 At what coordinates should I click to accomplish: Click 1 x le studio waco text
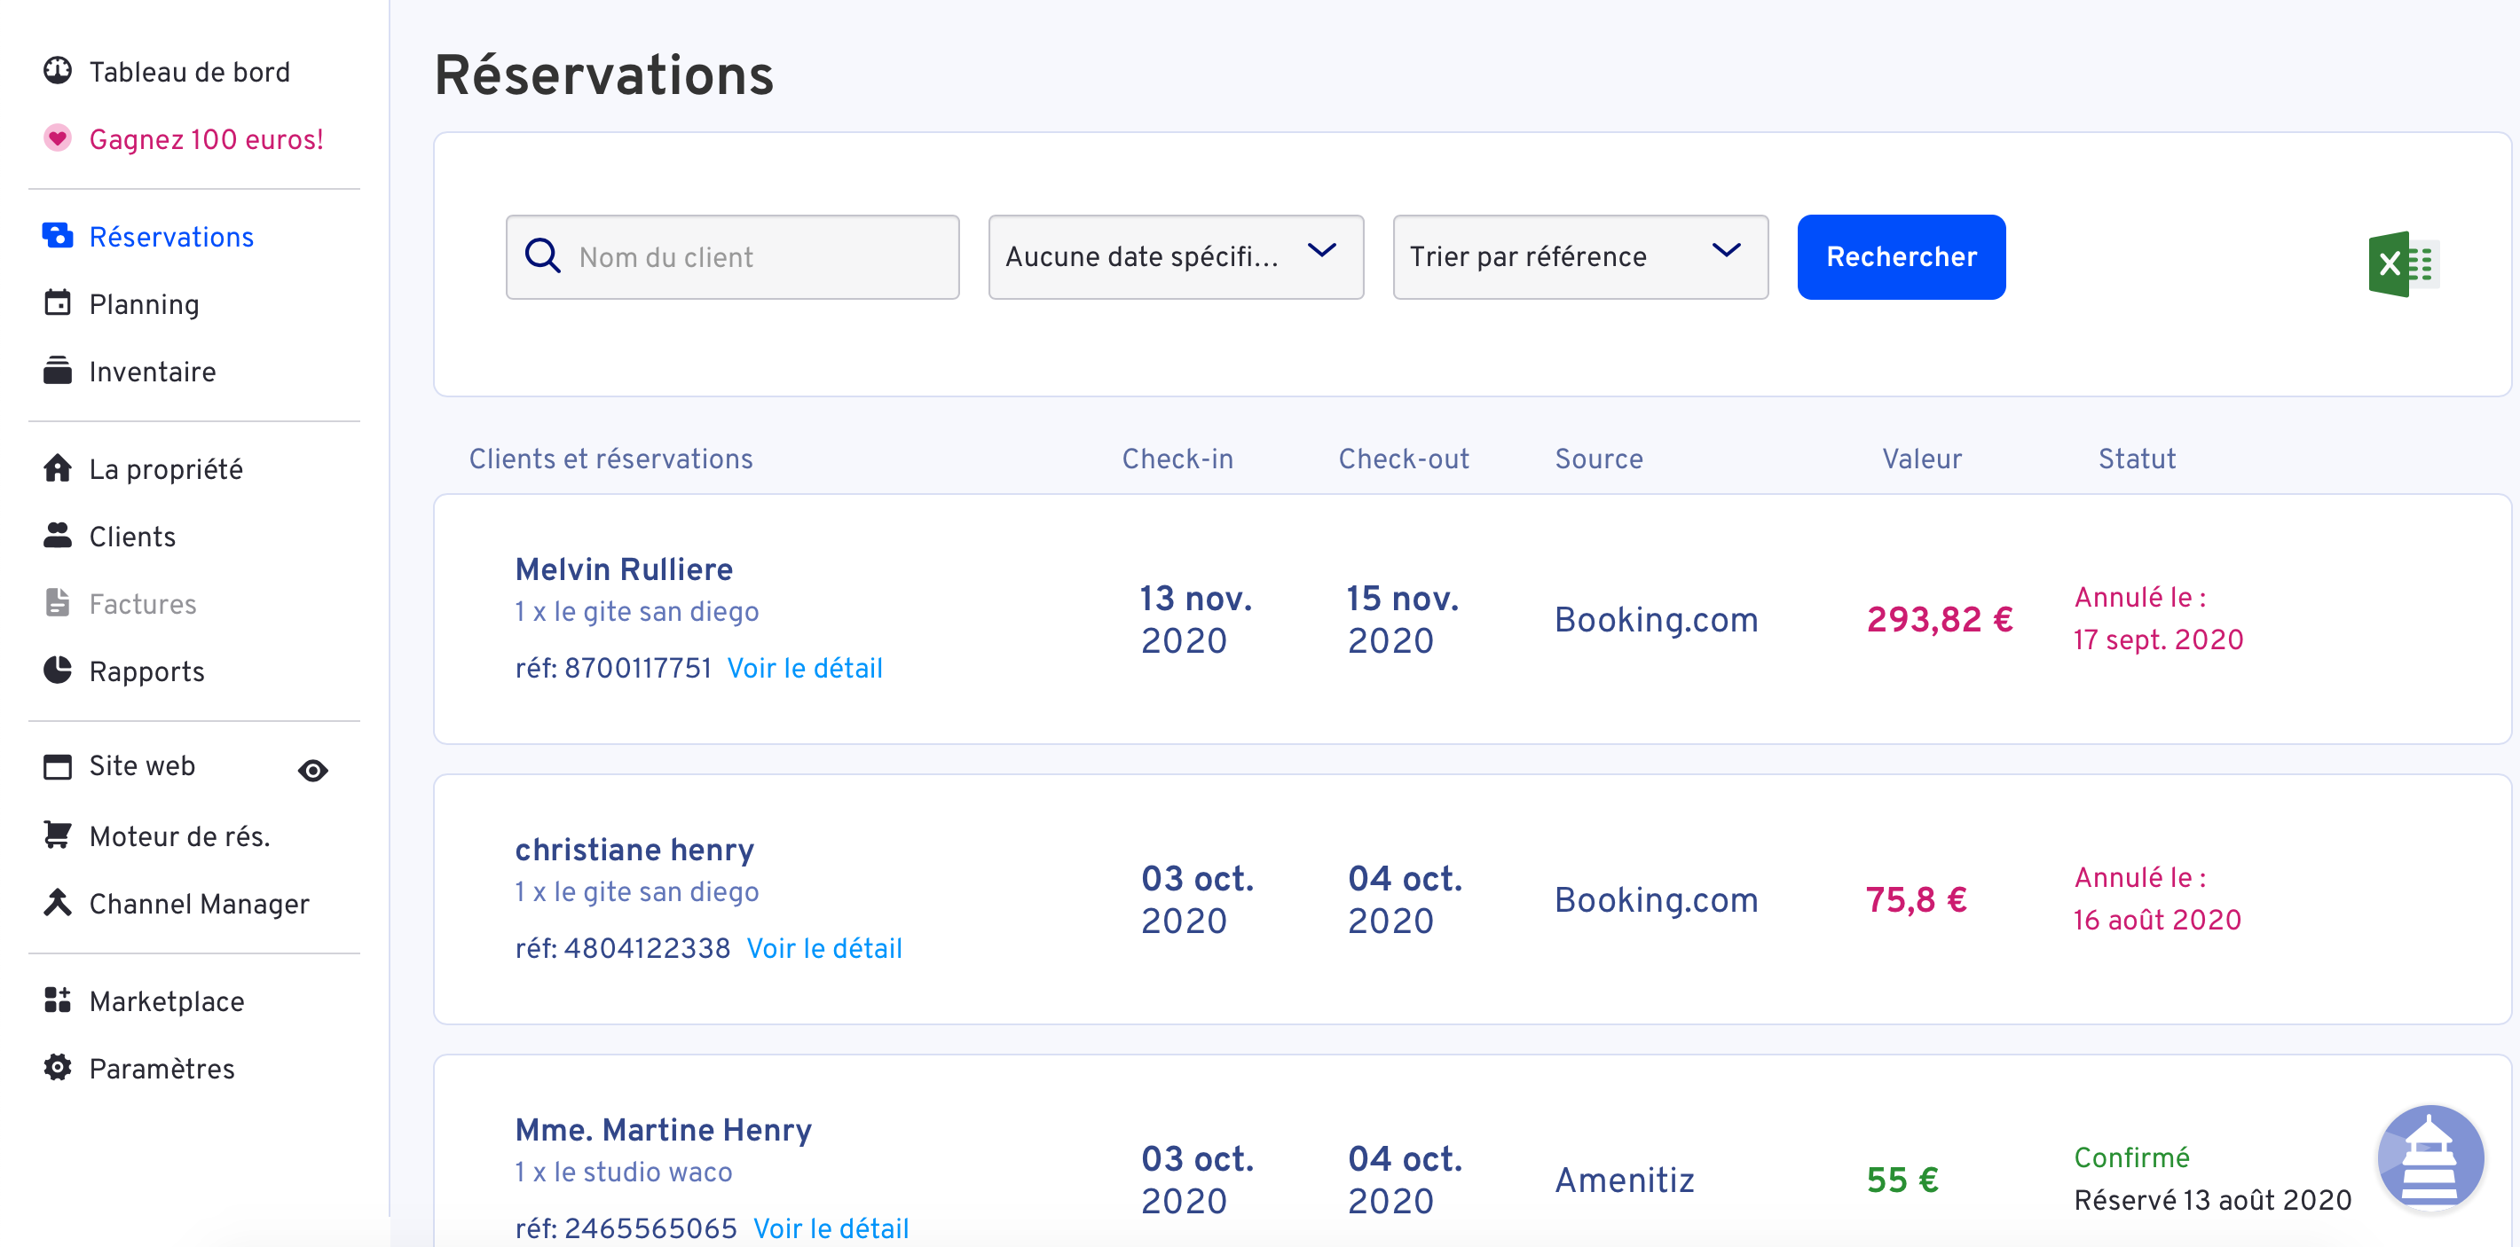pos(624,1172)
